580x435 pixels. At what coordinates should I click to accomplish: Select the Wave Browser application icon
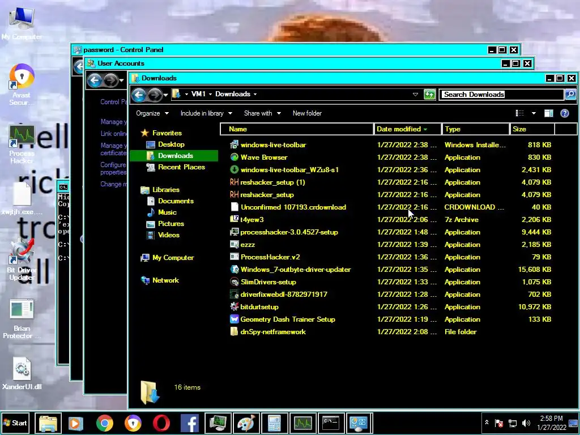point(234,157)
